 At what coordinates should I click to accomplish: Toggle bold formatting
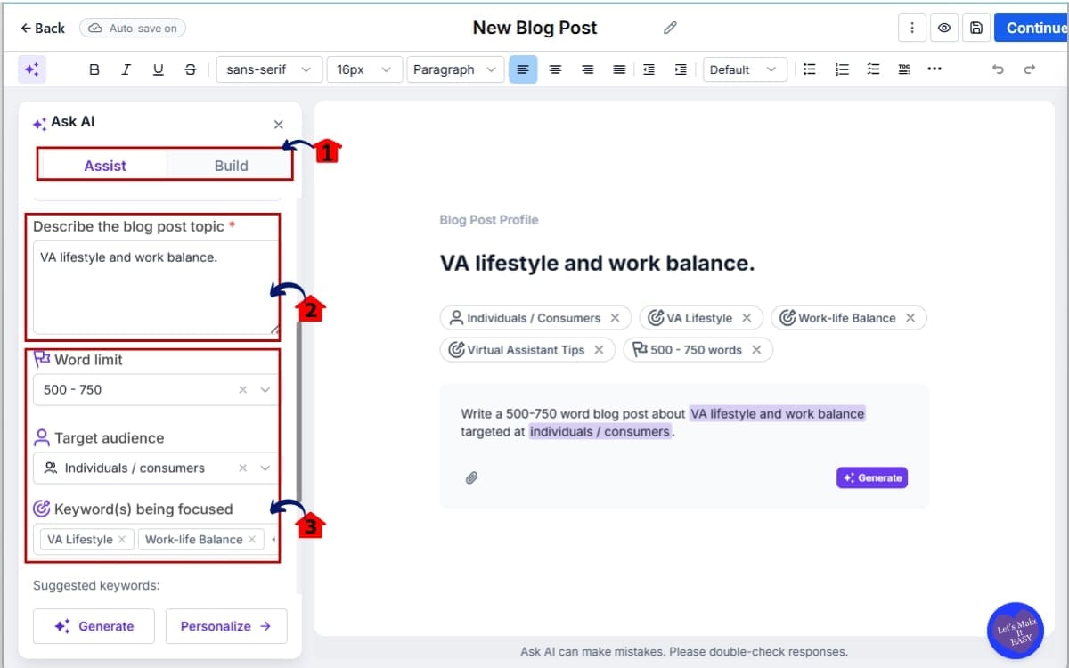(94, 69)
